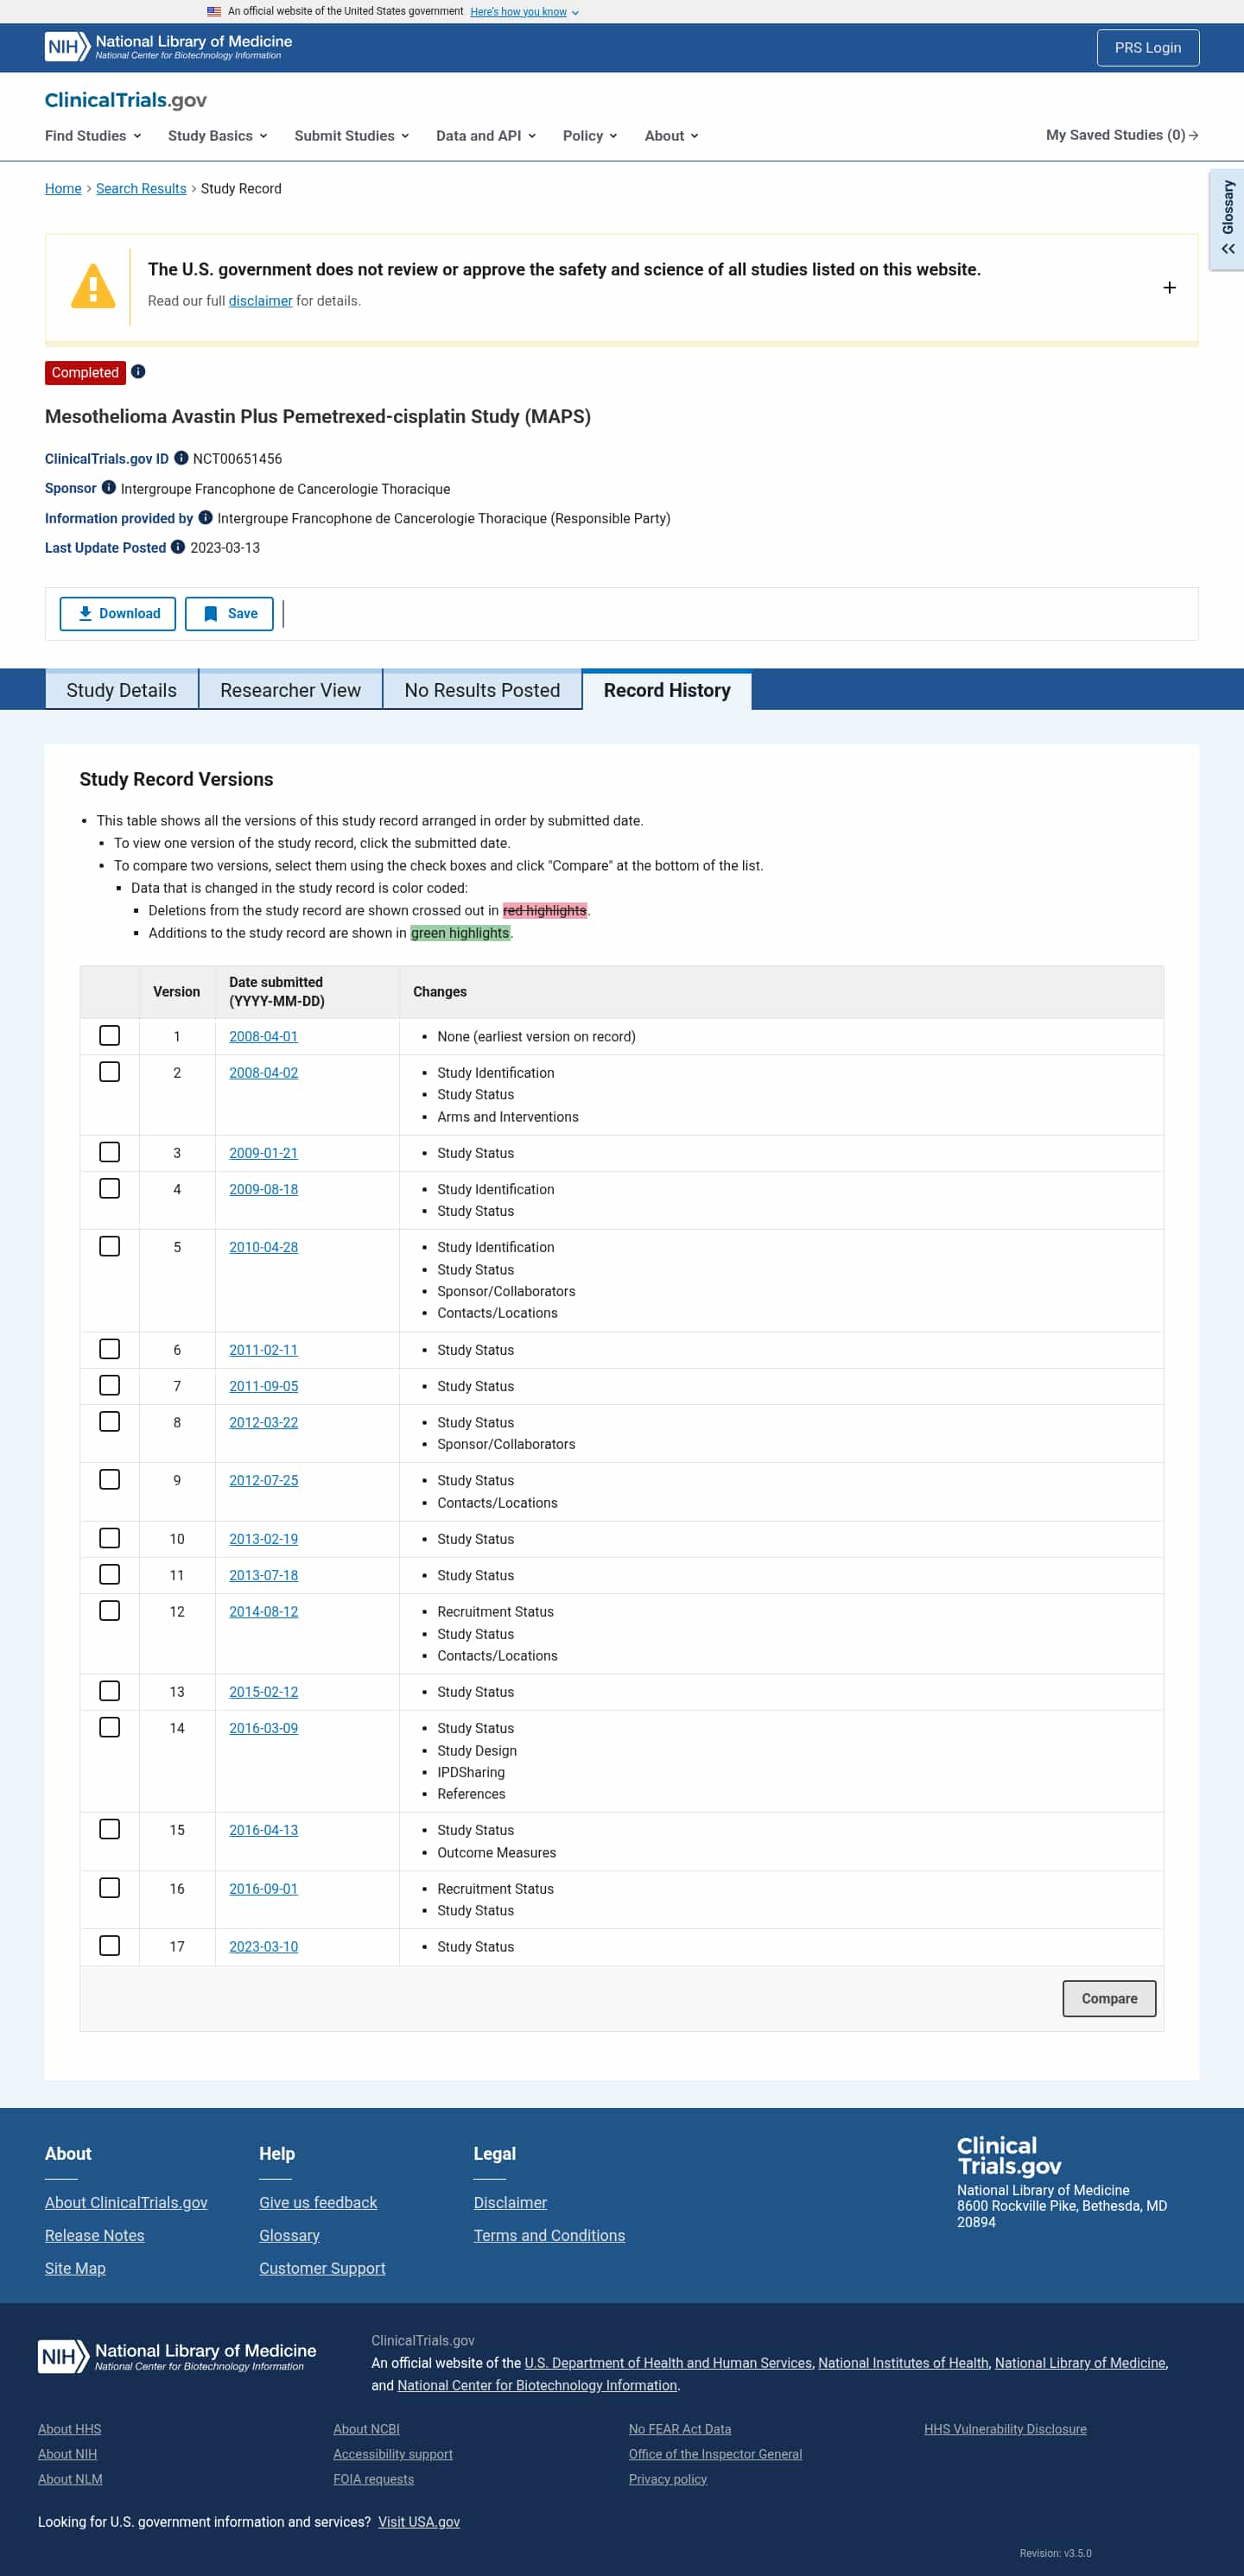Screen dimensions: 1244x2576
Task: Click the NIH National Library of Medicine header logo
Action: tap(168, 47)
